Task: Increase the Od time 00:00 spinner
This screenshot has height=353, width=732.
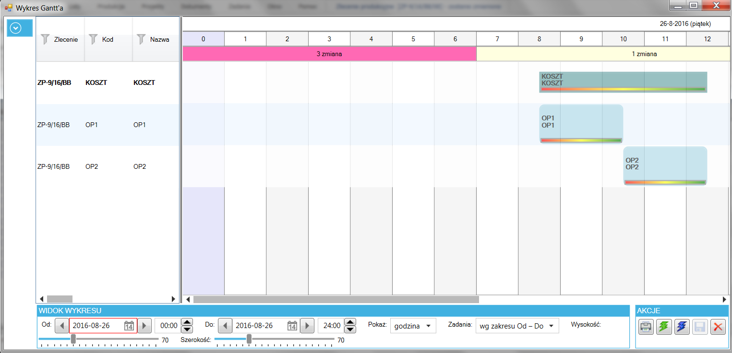Action: coord(187,322)
